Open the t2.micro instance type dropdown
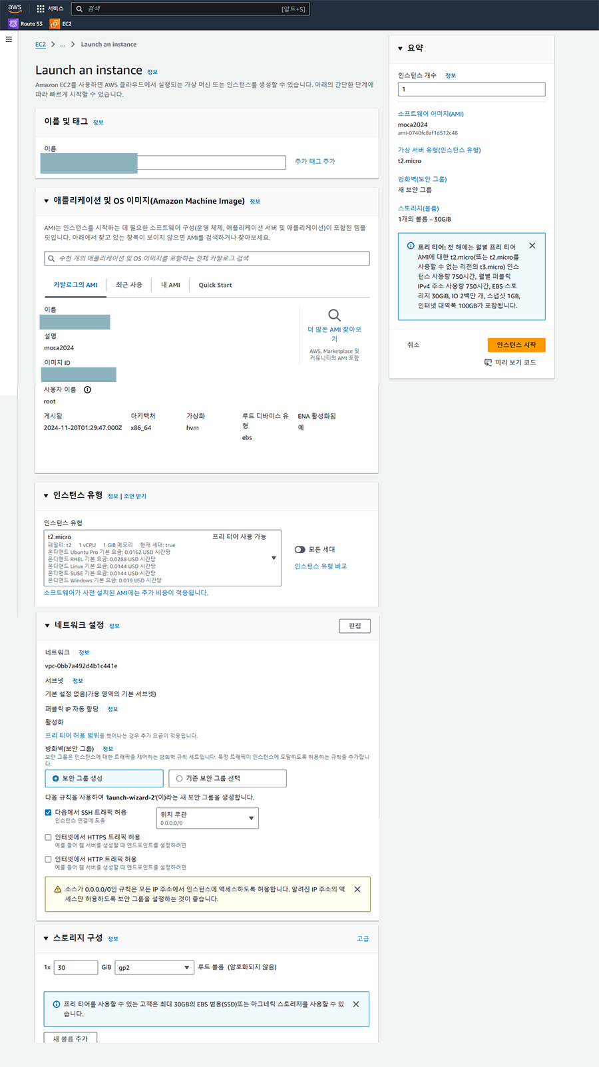The image size is (599, 1067). 162,558
